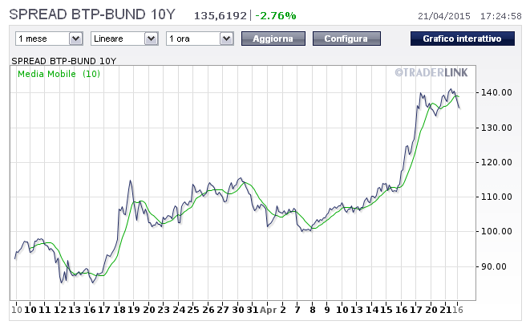Click the '23' x-axis date label

(x=164, y=310)
